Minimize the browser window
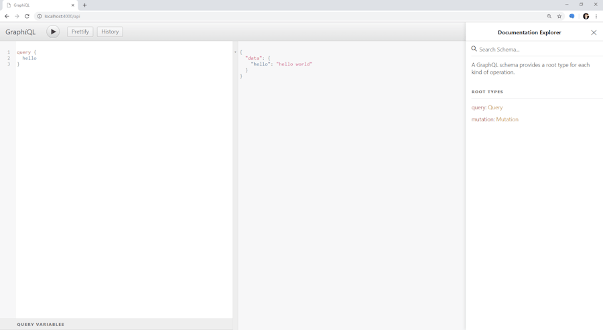The height and width of the screenshot is (330, 603). point(567,4)
